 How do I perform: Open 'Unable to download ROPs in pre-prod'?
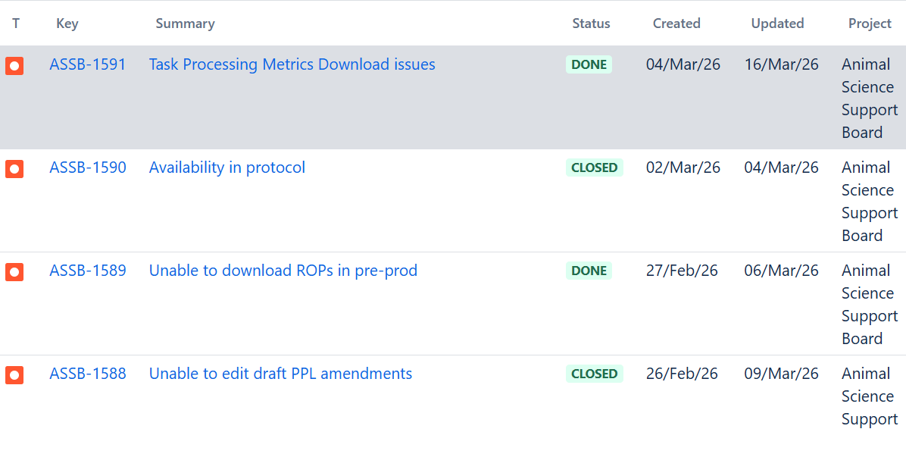point(283,271)
